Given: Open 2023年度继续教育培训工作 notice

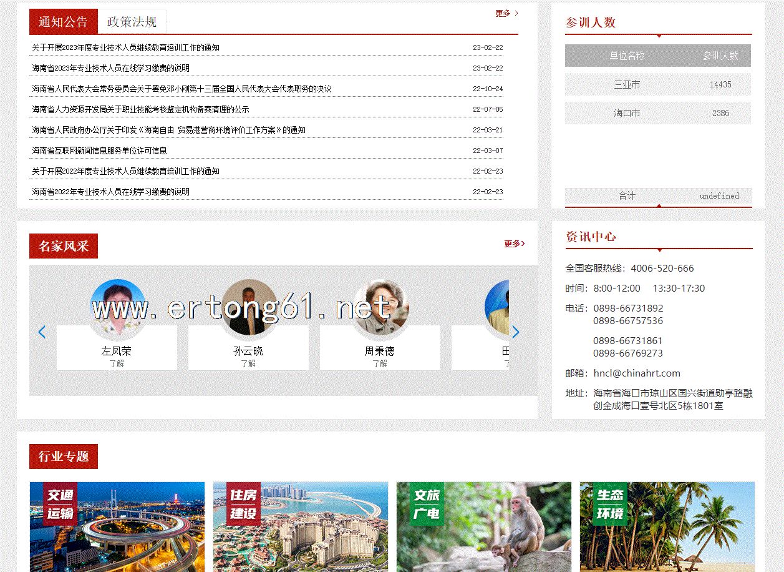Looking at the screenshot, I should pos(126,47).
